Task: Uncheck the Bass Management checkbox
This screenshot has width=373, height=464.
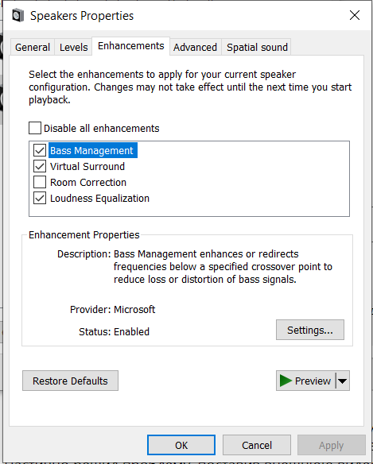Action: pyautogui.click(x=40, y=150)
